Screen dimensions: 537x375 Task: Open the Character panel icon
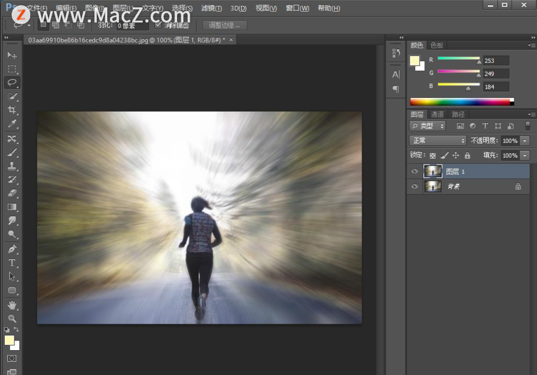(396, 75)
